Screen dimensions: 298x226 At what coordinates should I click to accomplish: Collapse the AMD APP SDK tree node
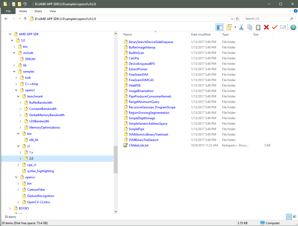coord(10,34)
